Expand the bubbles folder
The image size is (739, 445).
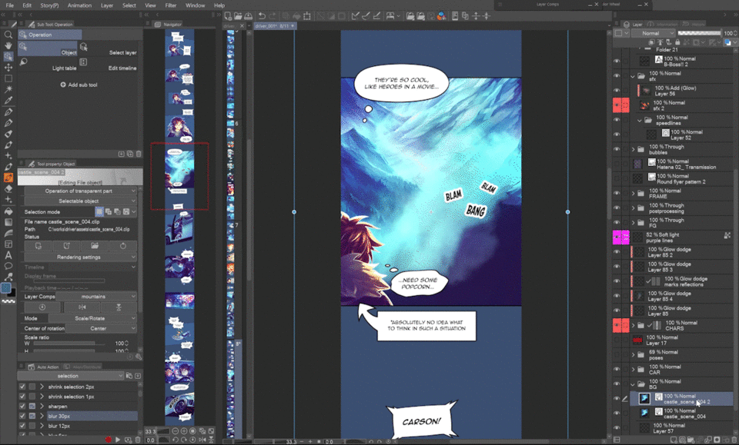pos(633,149)
